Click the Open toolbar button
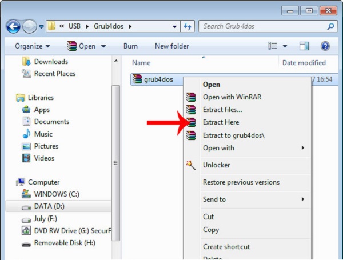The image size is (343, 260). pyautogui.click(x=81, y=46)
